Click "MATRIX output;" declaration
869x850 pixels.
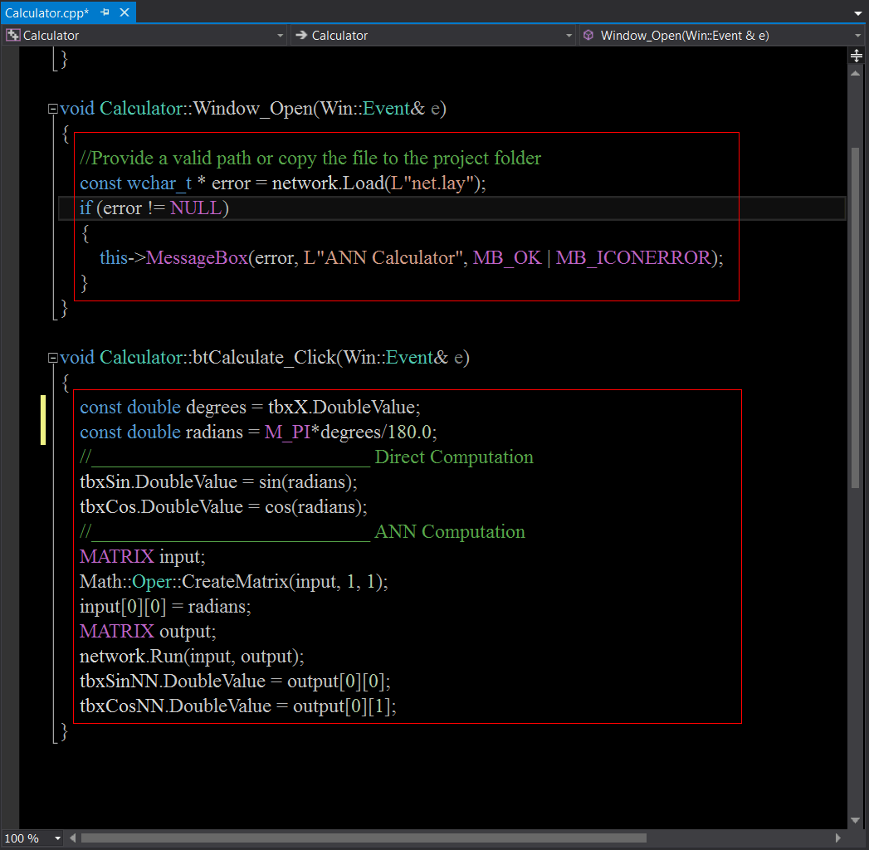148,632
